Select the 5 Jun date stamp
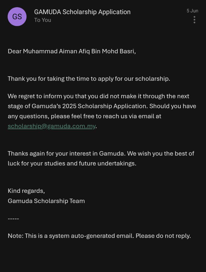This screenshot has height=272, width=206. click(192, 11)
